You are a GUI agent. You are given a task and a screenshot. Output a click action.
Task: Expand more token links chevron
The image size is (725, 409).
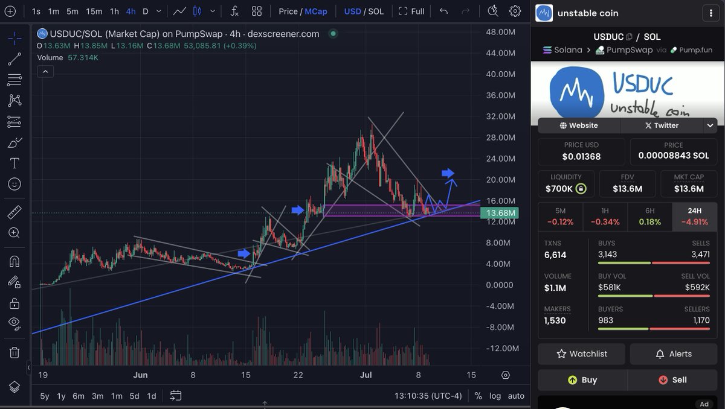click(710, 125)
